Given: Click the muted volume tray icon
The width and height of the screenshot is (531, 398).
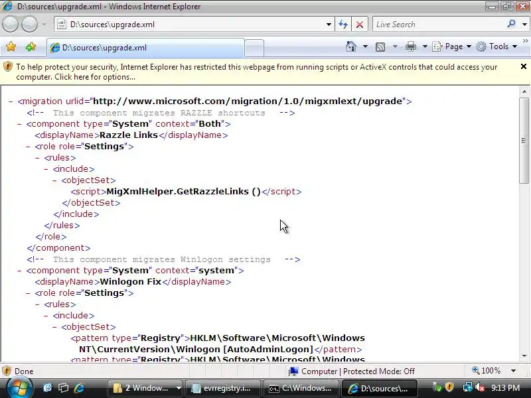Looking at the screenshot, I should tap(480, 387).
